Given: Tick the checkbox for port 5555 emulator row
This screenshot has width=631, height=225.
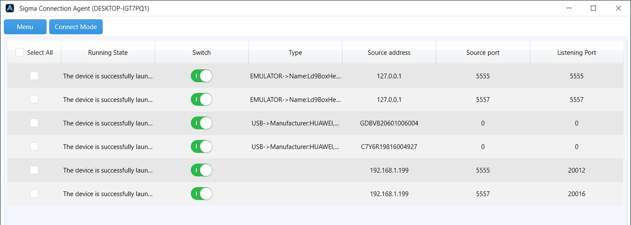Looking at the screenshot, I should (34, 76).
